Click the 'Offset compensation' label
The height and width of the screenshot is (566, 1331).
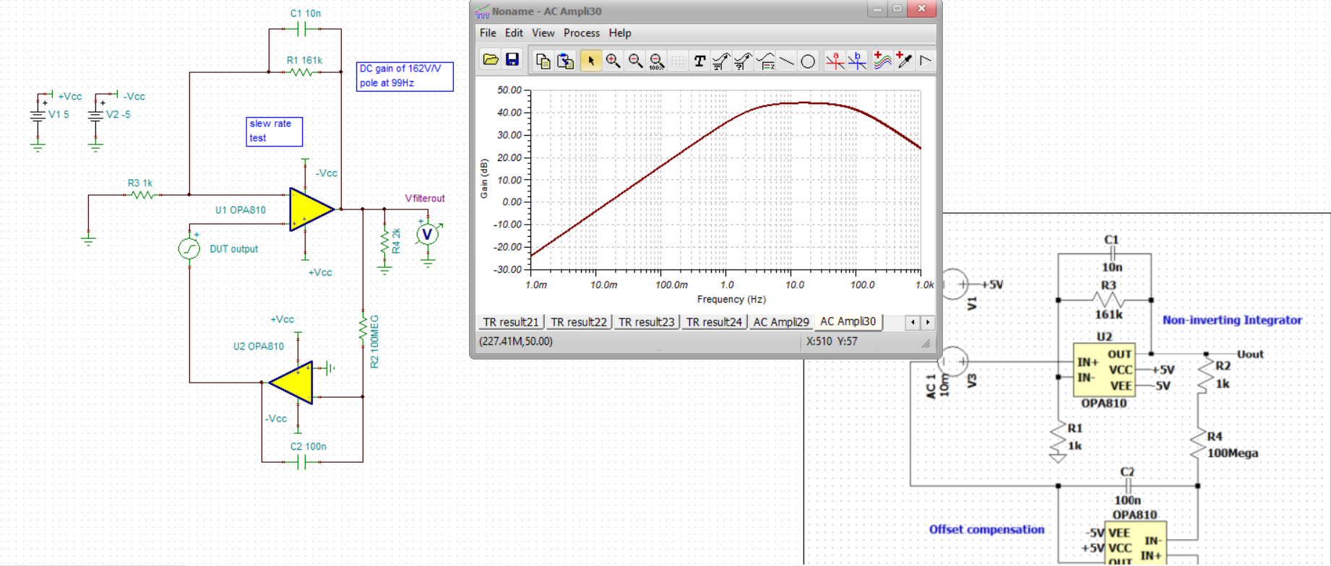[986, 529]
